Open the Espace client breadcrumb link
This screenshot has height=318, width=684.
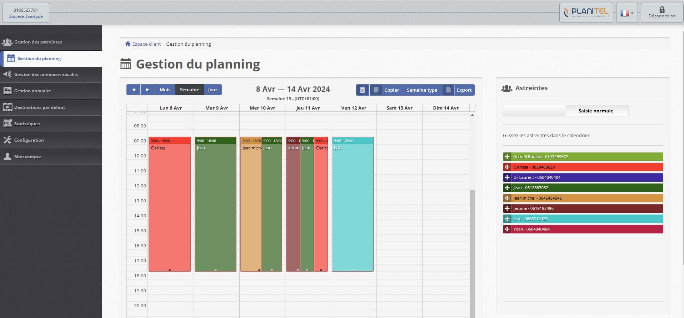tap(146, 44)
